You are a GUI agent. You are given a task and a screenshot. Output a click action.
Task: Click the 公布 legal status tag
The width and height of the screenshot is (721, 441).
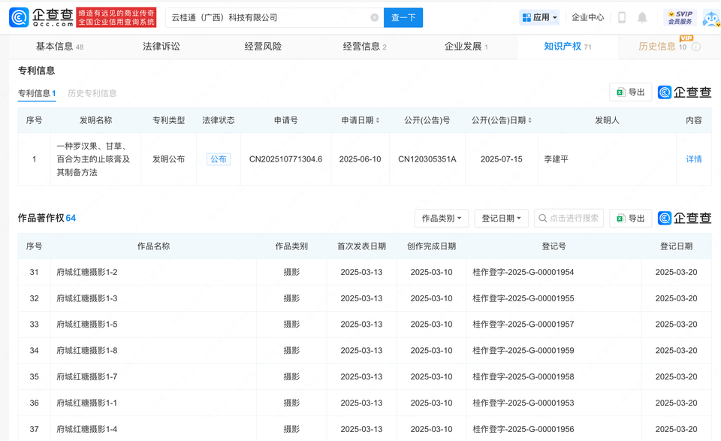pyautogui.click(x=219, y=159)
